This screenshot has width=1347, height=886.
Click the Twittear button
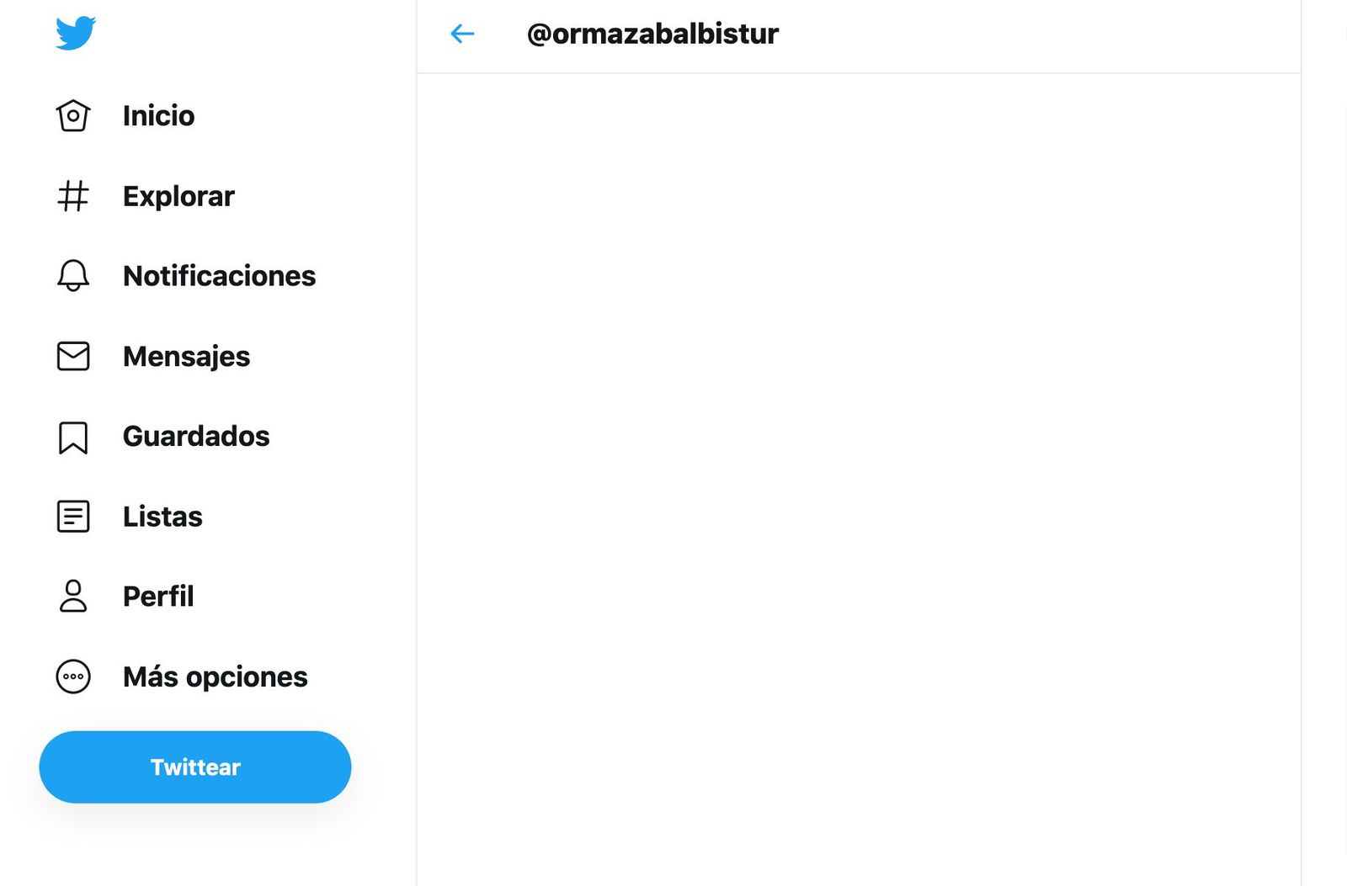194,767
